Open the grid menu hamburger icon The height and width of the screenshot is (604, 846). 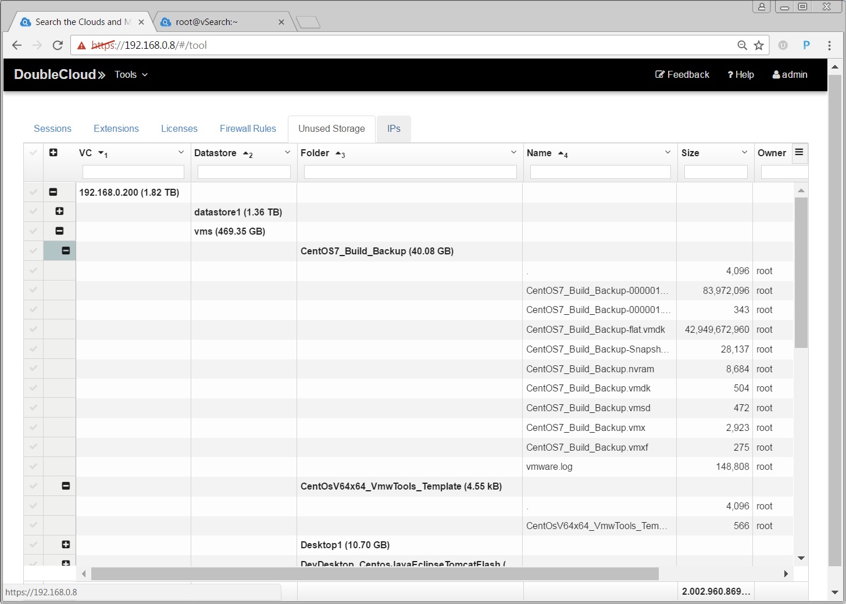point(799,152)
